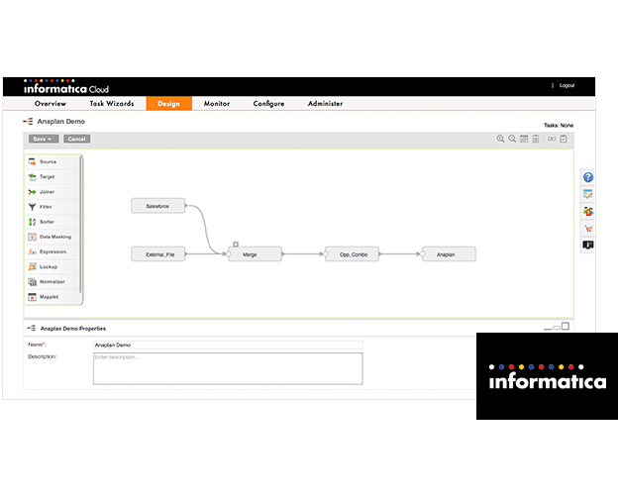This screenshot has height=495, width=619.
Task: Click the mapping icon beside Anaplan Demo title
Action: [x=28, y=121]
